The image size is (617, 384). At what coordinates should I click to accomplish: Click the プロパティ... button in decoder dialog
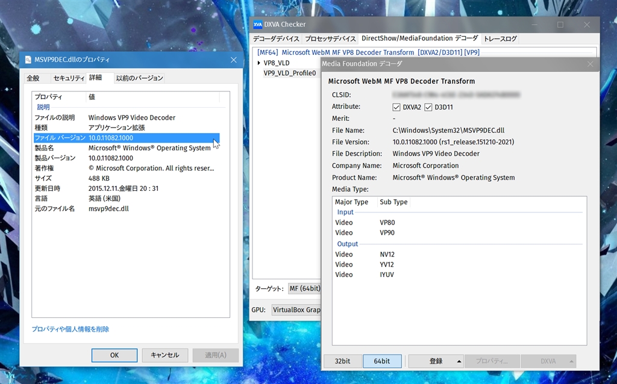coord(492,361)
